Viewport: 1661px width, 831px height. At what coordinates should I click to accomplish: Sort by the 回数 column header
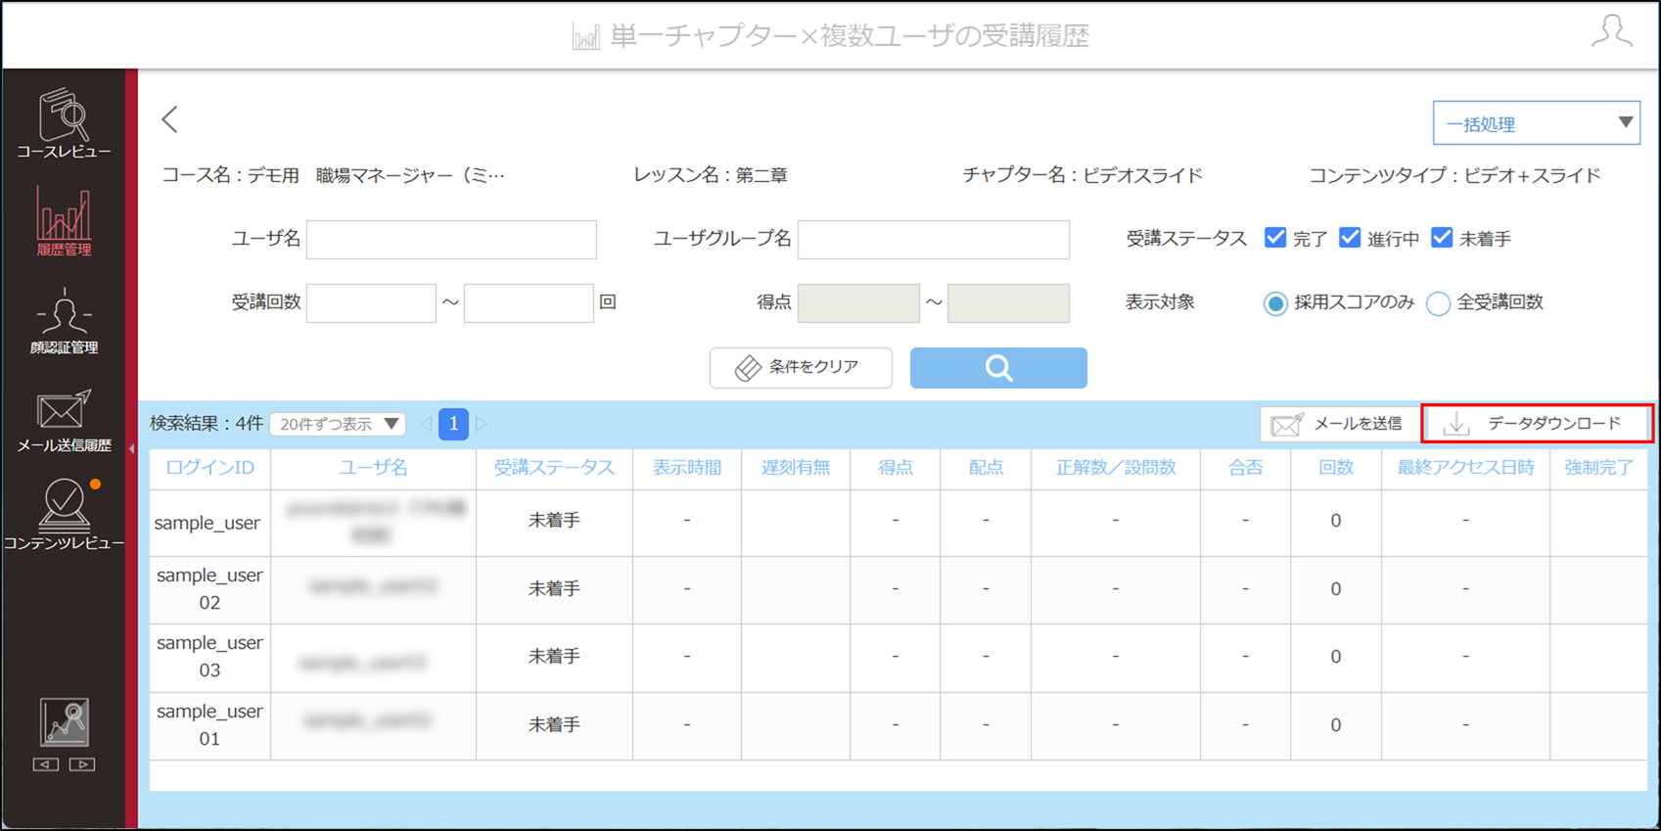(1335, 468)
